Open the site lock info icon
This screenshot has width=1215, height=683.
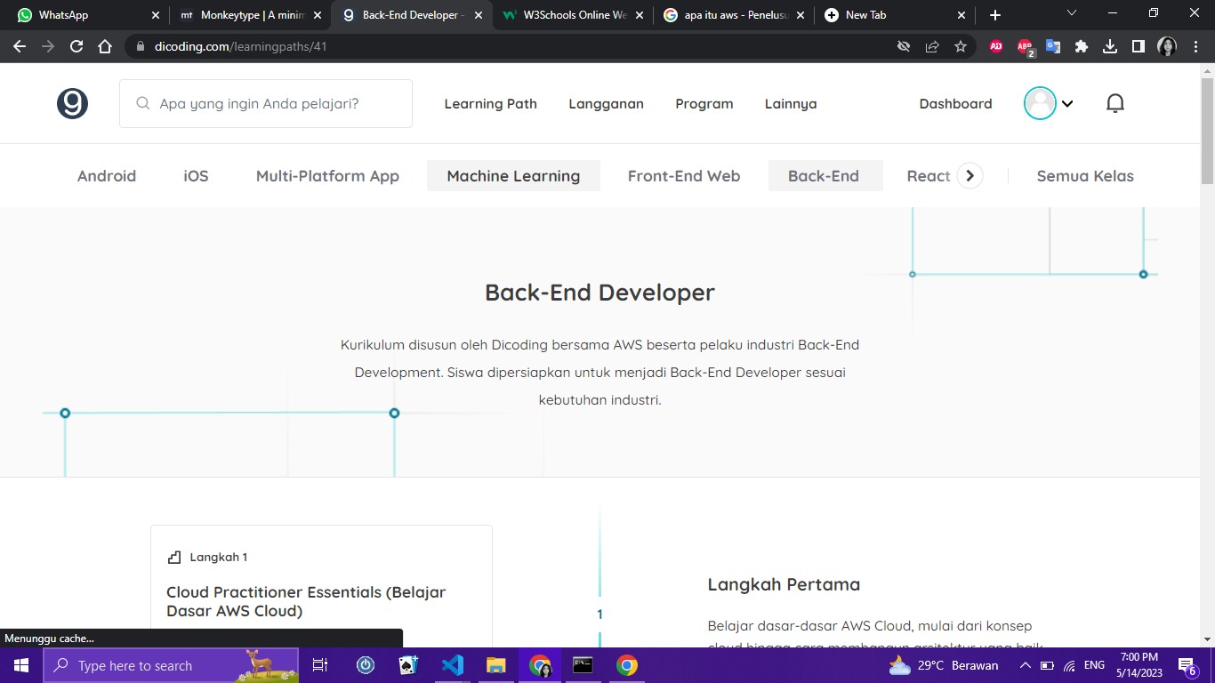[x=140, y=46]
